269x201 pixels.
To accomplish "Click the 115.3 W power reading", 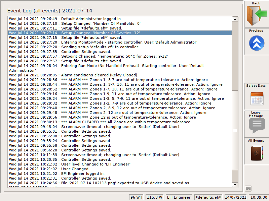I will [154, 197].
